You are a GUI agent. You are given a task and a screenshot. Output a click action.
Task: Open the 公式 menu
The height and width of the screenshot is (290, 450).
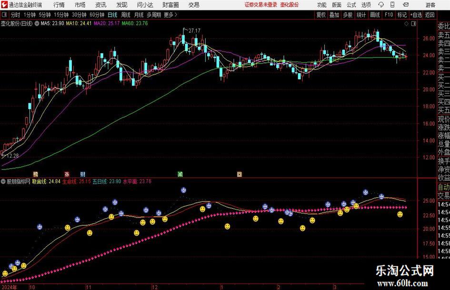click(x=351, y=5)
